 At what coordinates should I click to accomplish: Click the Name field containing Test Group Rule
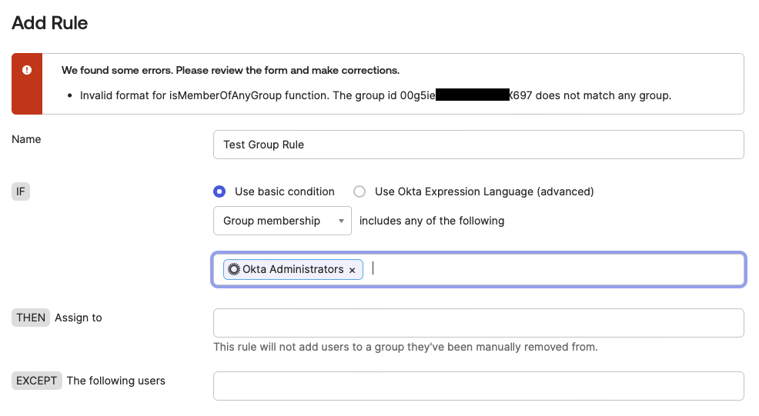[x=478, y=145]
